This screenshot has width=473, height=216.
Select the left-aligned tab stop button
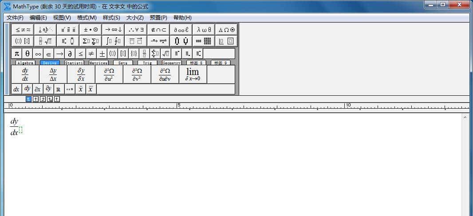point(29,99)
